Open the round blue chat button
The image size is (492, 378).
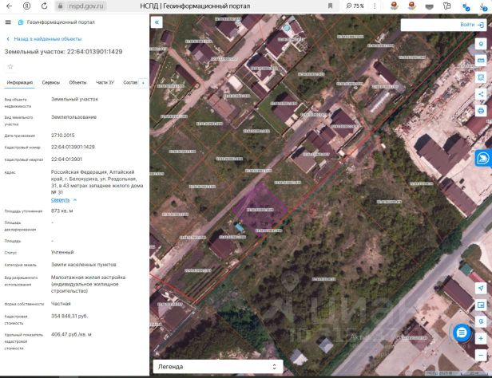pos(462,333)
